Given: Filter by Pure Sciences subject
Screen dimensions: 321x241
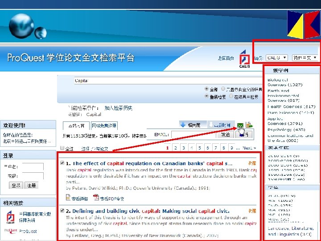Looking at the screenshot, I should tap(291, 112).
